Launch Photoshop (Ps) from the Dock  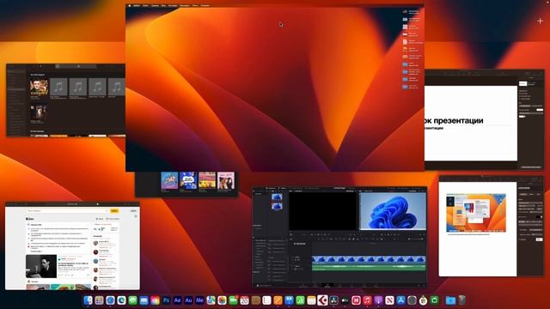[x=166, y=300]
